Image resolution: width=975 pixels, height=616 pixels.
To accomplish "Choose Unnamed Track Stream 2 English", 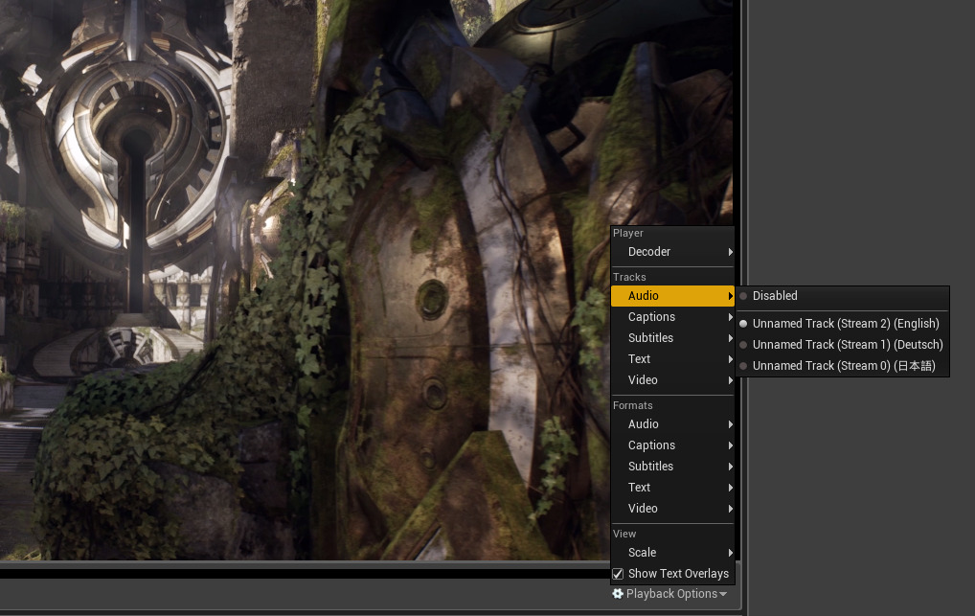I will point(845,324).
